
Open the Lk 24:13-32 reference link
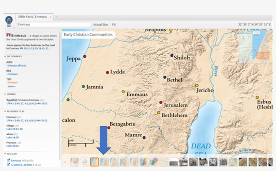[42, 48]
